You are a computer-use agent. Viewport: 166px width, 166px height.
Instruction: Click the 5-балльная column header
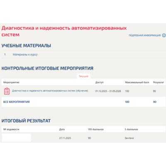point(131,129)
